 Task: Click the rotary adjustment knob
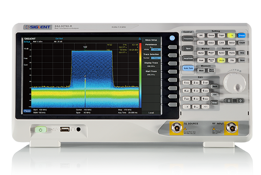click(x=231, y=81)
